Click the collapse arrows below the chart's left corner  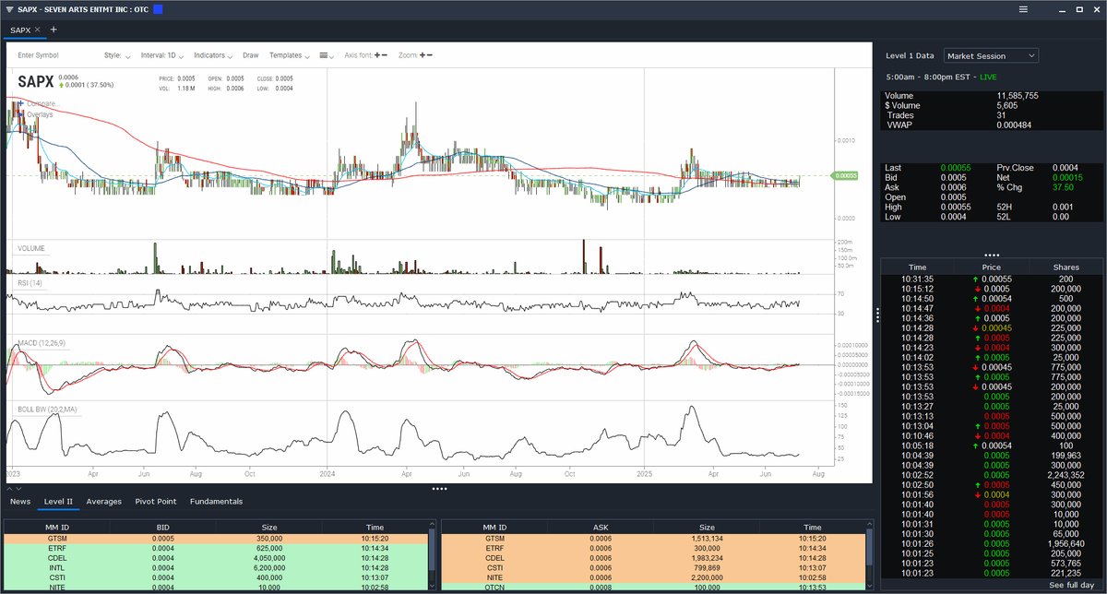pyautogui.click(x=16, y=488)
